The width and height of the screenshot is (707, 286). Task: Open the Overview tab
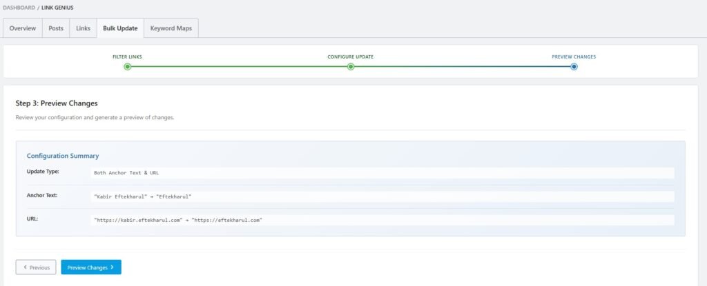(x=23, y=28)
